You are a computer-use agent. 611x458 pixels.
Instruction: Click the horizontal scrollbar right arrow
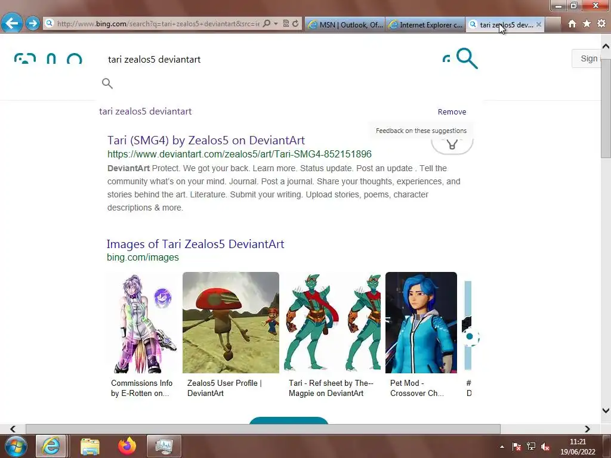587,429
